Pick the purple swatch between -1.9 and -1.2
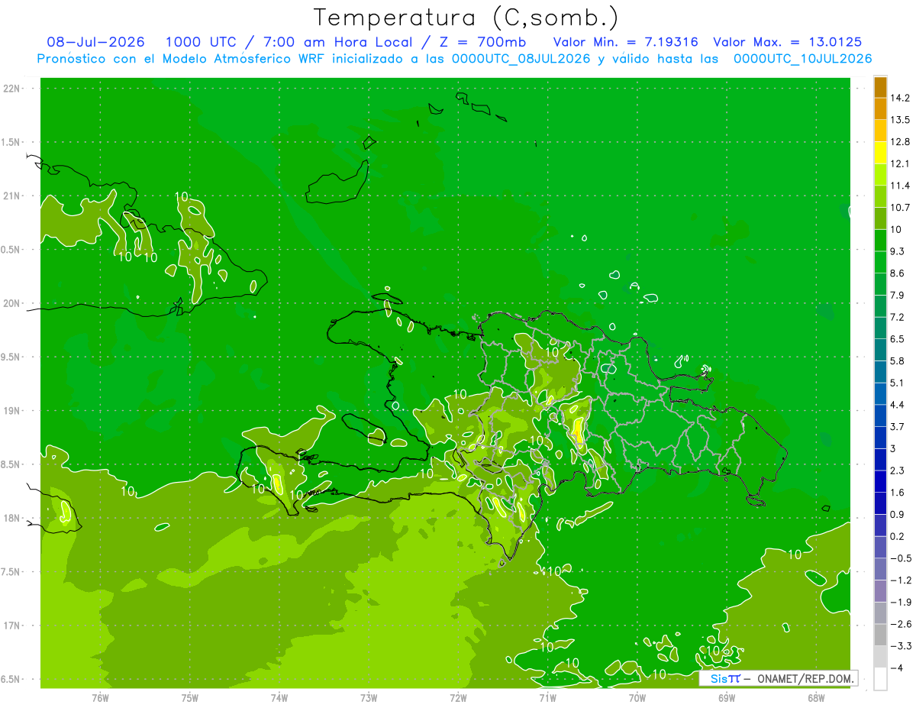 tap(880, 591)
